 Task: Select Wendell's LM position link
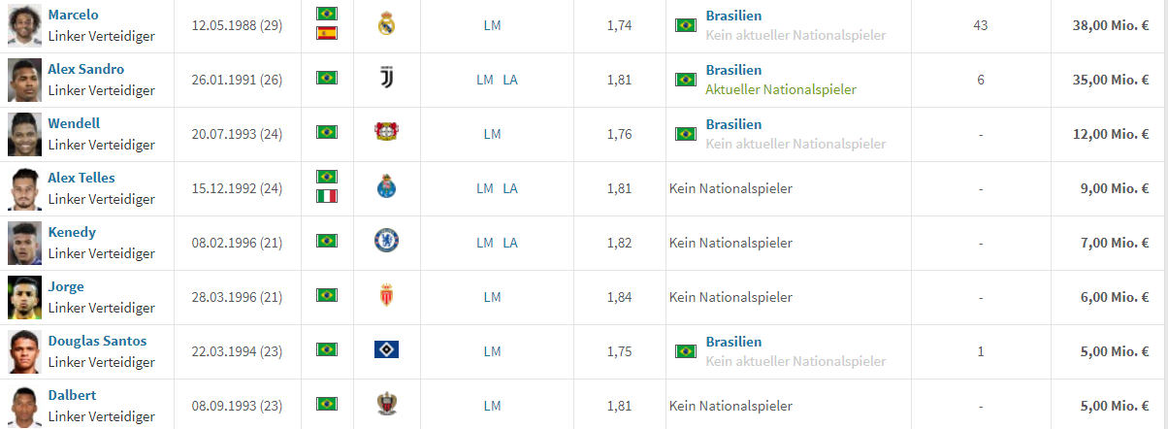click(x=492, y=134)
